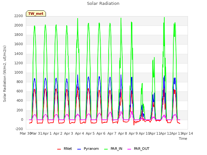
Task: Click the green PAR_IN legend color marker
Action: [x=106, y=149]
